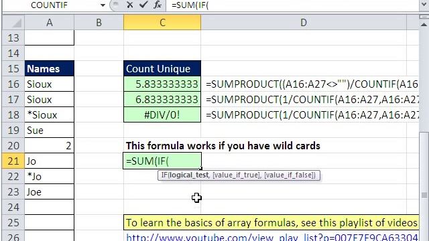
Task: Click cell containing *Jo
Action: tap(49, 176)
